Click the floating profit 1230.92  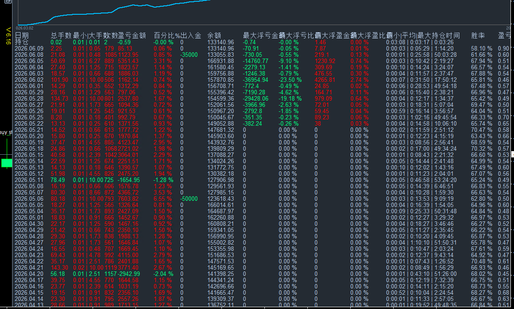[x=325, y=61]
